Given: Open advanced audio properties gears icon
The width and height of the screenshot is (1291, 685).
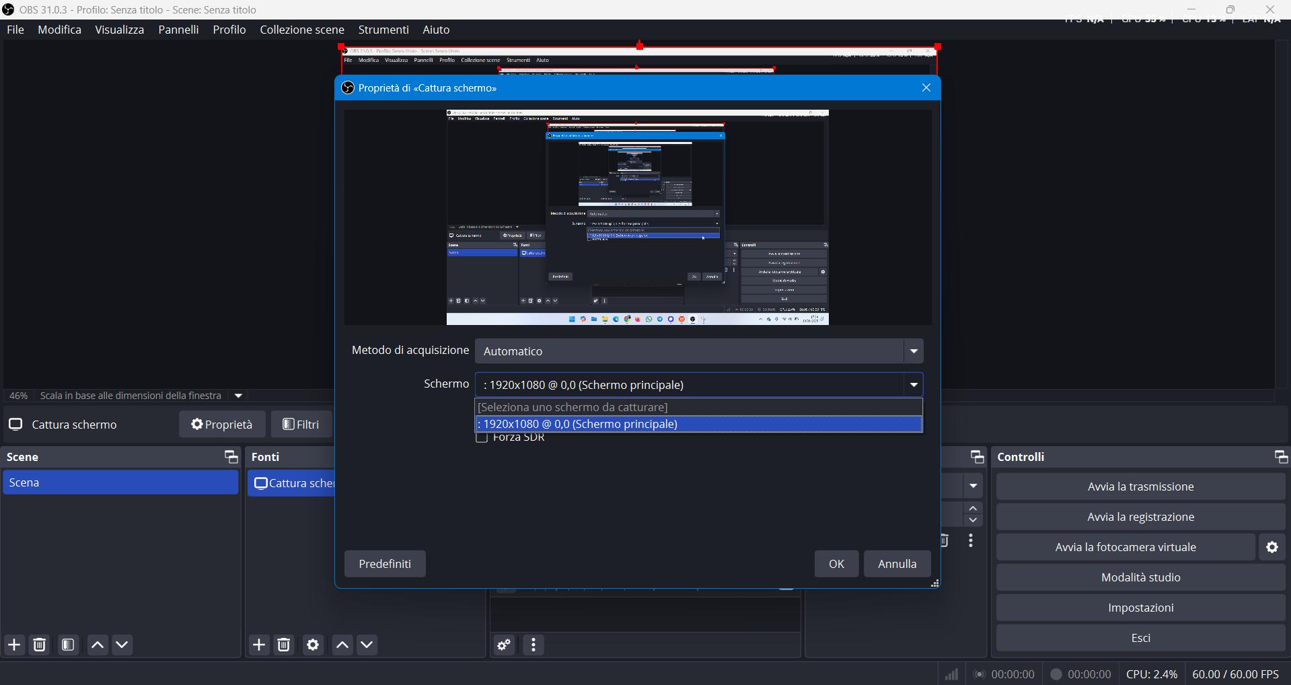Looking at the screenshot, I should click(x=504, y=645).
